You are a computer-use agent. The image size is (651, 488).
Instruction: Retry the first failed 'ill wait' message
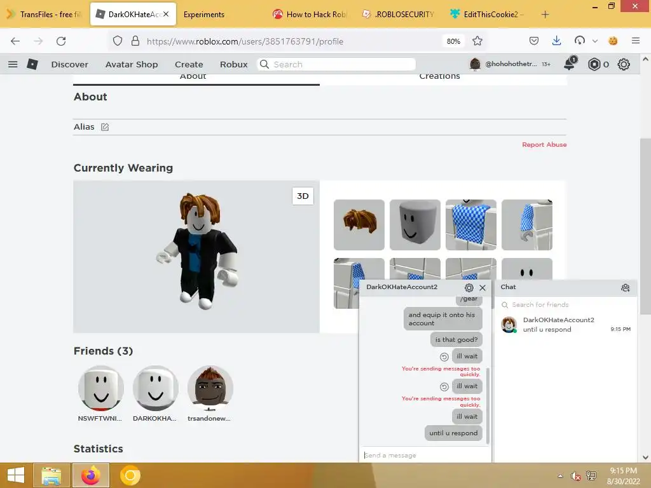pyautogui.click(x=444, y=357)
